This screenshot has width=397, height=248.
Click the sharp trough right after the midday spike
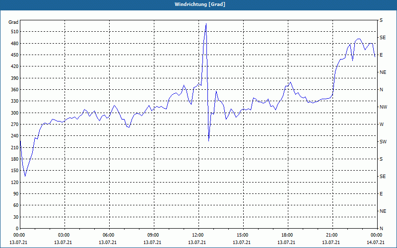click(x=208, y=141)
